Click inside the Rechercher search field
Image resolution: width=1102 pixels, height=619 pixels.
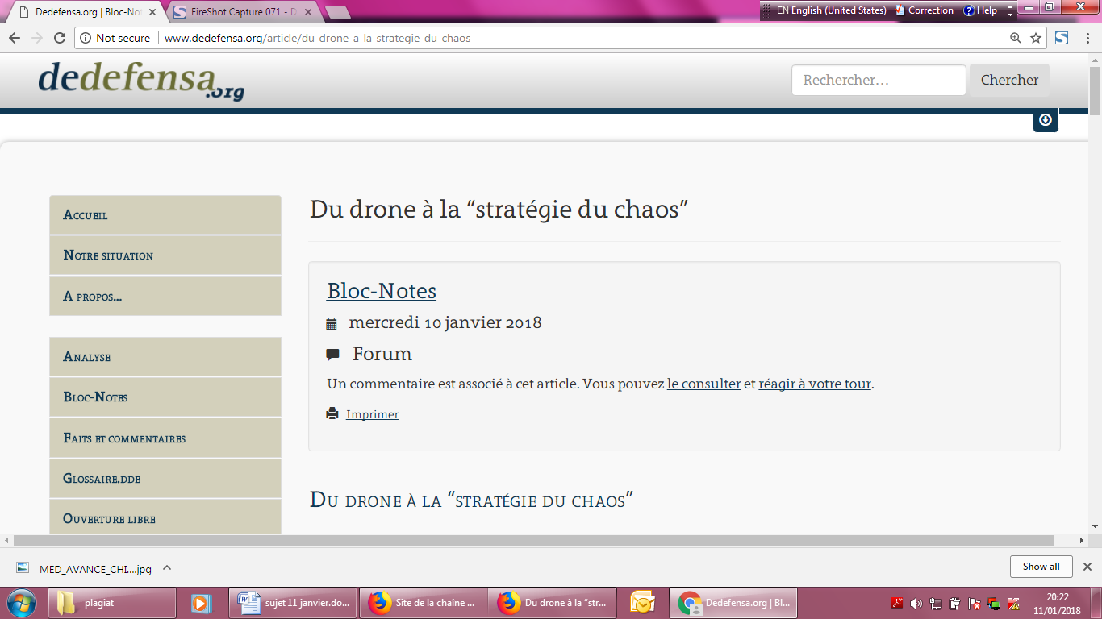click(x=878, y=80)
